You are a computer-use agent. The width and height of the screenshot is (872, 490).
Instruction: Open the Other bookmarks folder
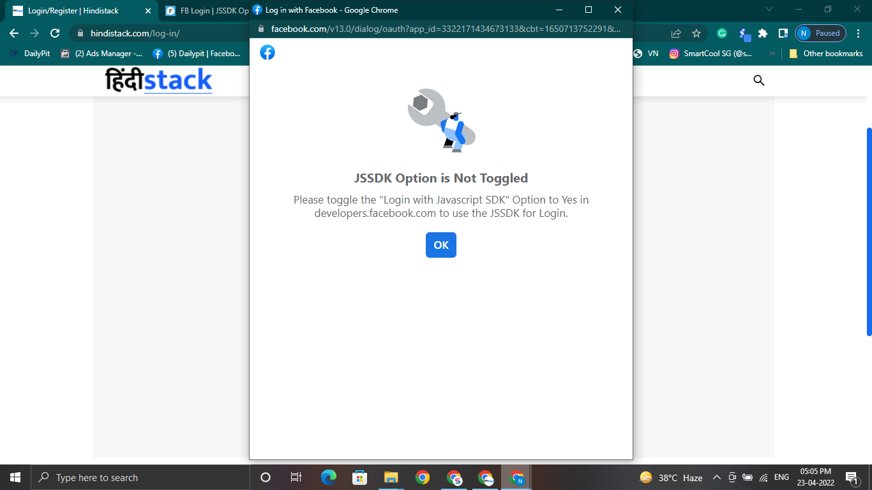coord(826,54)
